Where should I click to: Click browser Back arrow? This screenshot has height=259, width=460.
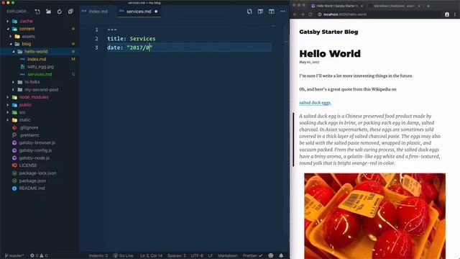[295, 14]
